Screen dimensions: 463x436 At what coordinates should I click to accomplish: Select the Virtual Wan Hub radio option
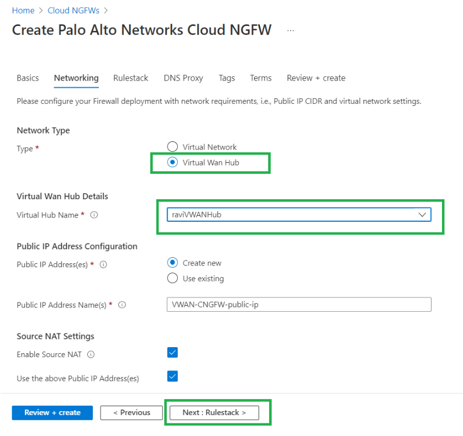point(172,162)
